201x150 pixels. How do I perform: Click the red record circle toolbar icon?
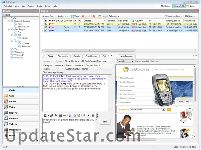83,16
